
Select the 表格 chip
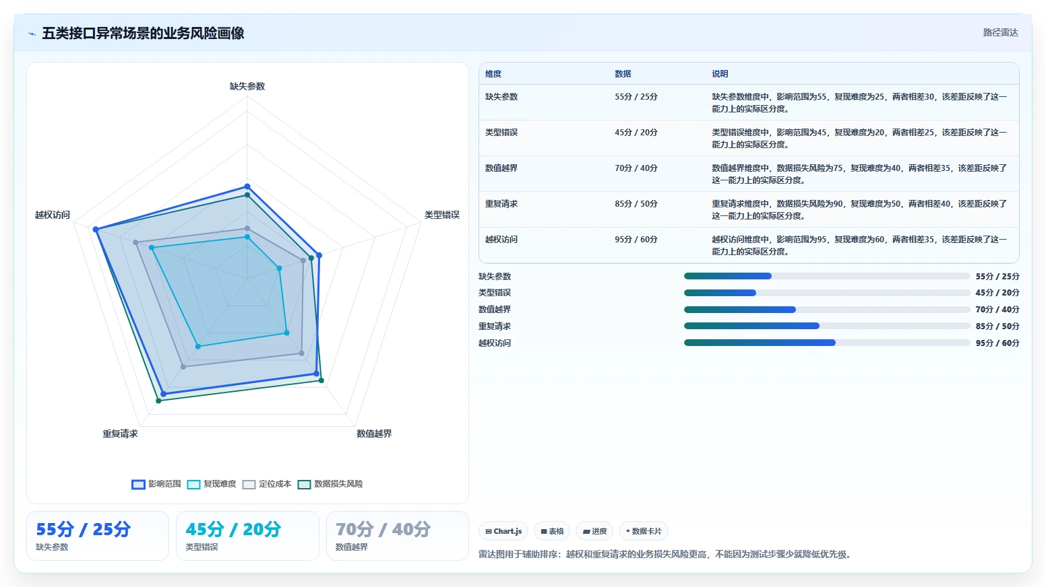pos(552,531)
